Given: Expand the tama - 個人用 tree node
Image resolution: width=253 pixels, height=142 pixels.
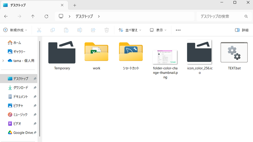Looking at the screenshot, I should [x=3, y=61].
